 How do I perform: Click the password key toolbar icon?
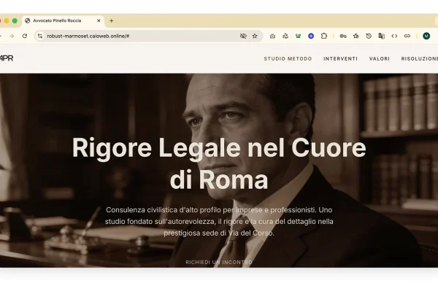click(343, 36)
